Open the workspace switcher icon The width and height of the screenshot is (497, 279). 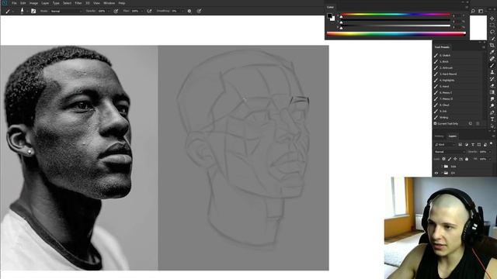pos(481,11)
